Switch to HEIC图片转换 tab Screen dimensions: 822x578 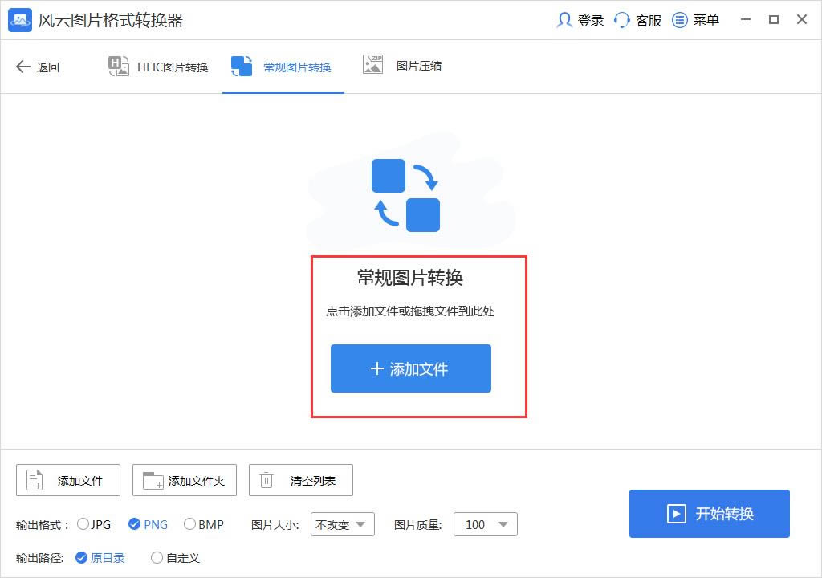(x=158, y=67)
